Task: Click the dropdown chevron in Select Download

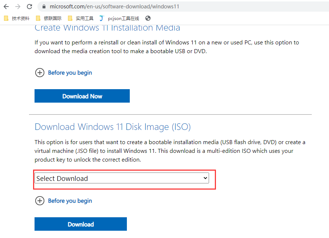Action: click(205, 178)
